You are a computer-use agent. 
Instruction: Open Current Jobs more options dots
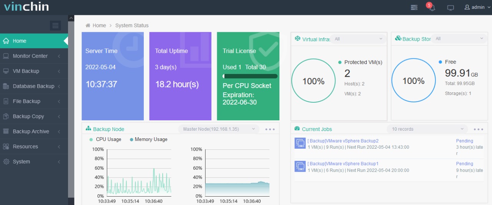[x=478, y=129]
